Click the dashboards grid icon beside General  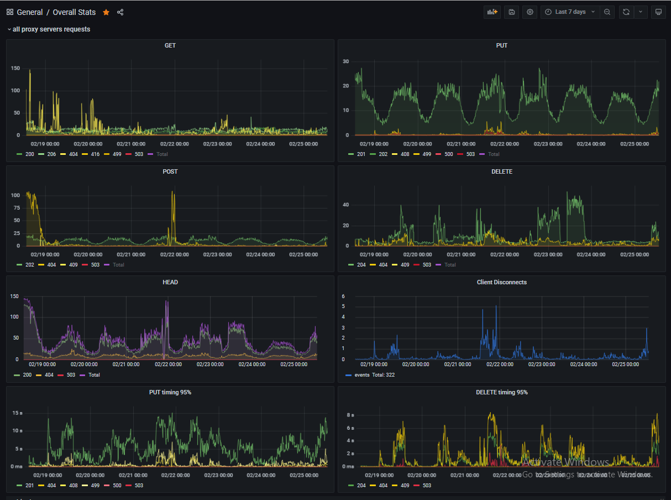[10, 12]
